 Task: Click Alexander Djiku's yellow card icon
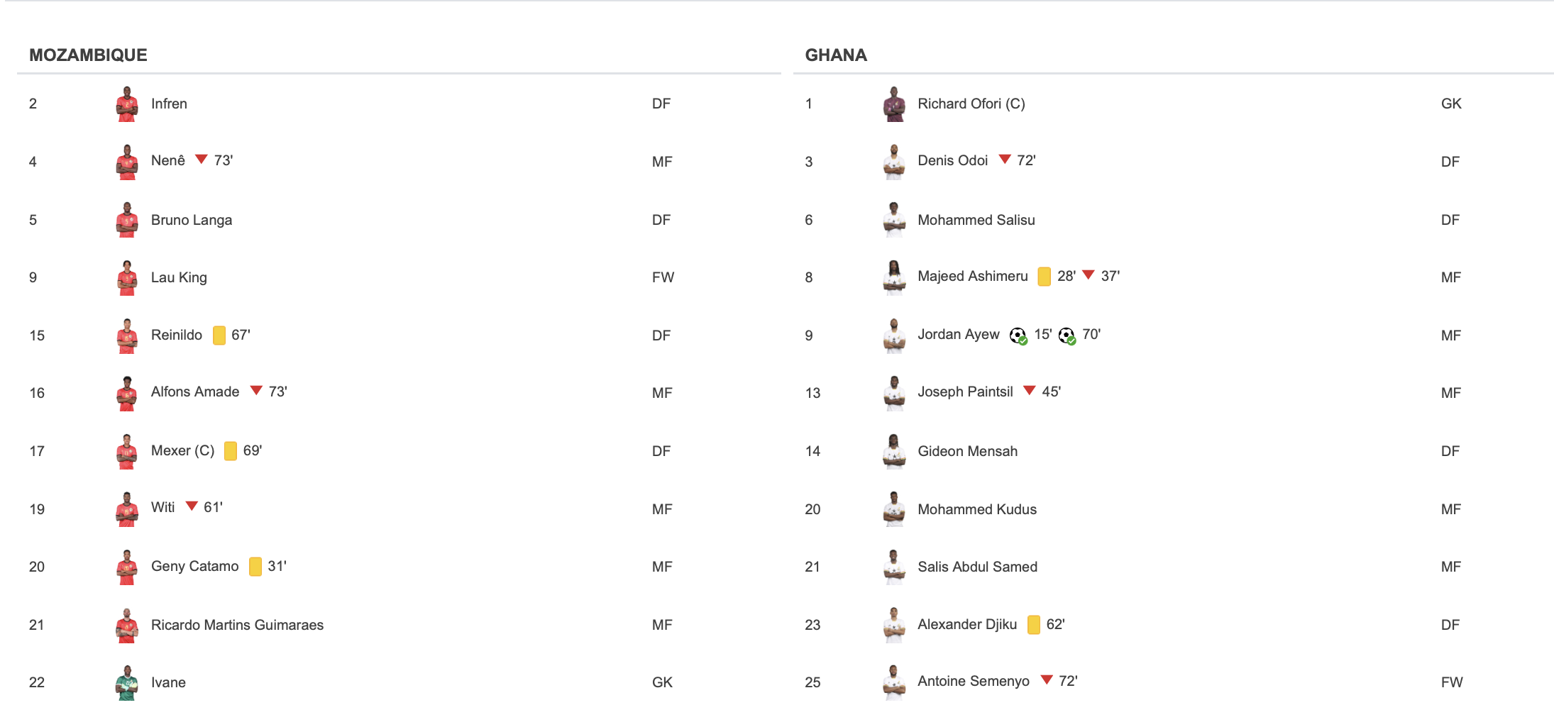1034,625
